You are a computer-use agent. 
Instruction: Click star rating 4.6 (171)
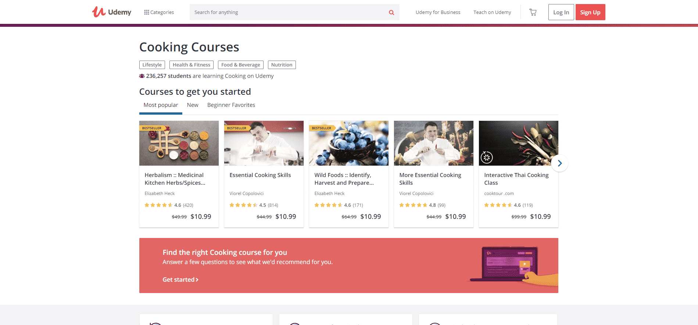click(x=339, y=205)
